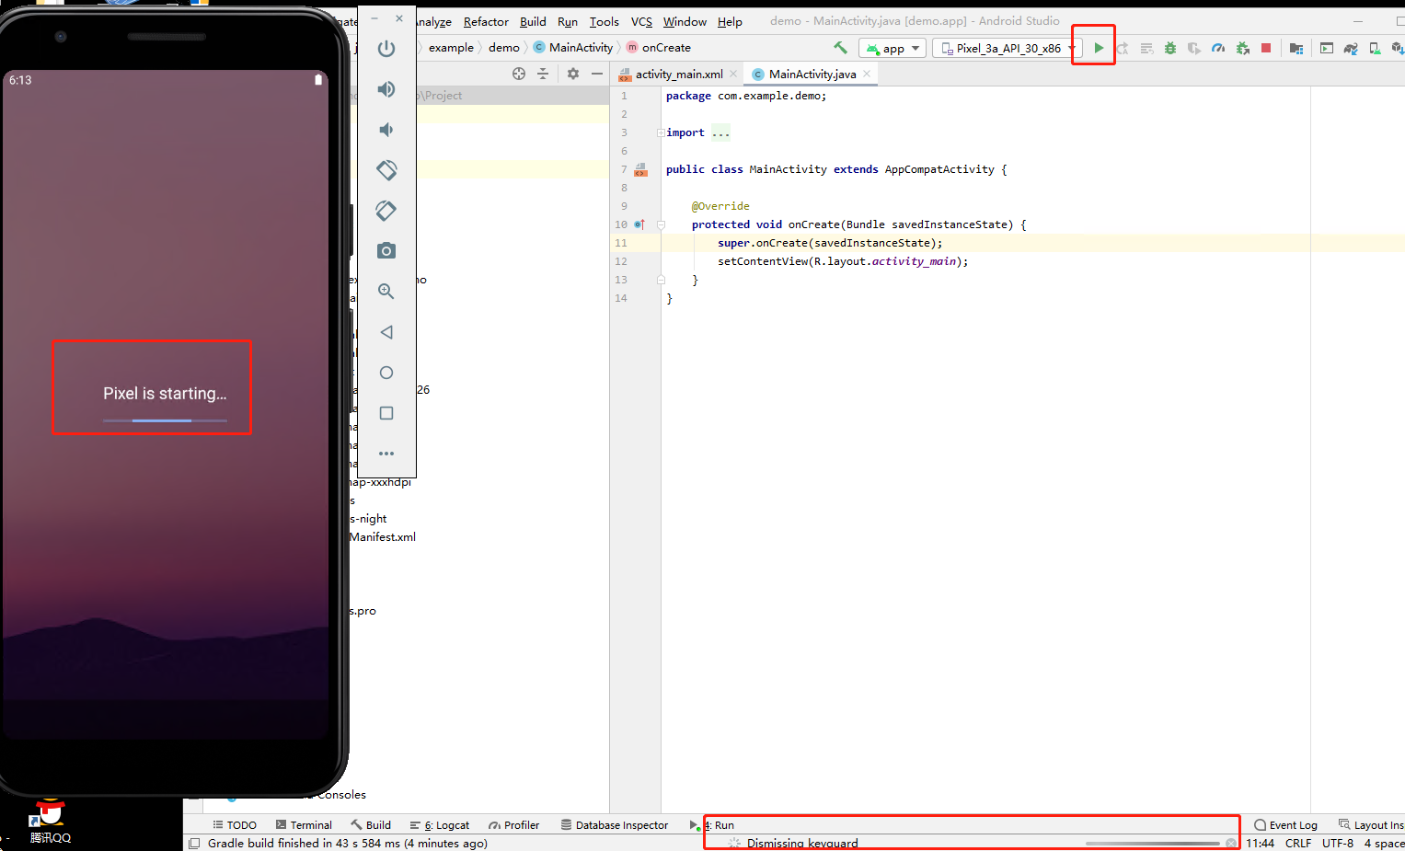Click the overrides gutter icon on line 10
This screenshot has width=1405, height=851.
(639, 224)
